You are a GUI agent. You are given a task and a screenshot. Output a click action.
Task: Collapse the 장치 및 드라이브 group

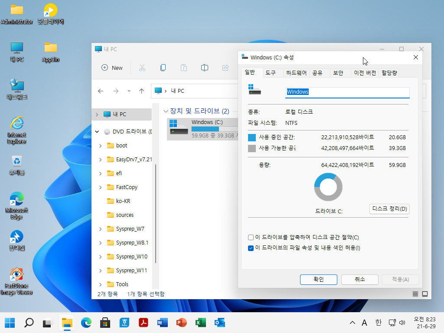click(166, 111)
